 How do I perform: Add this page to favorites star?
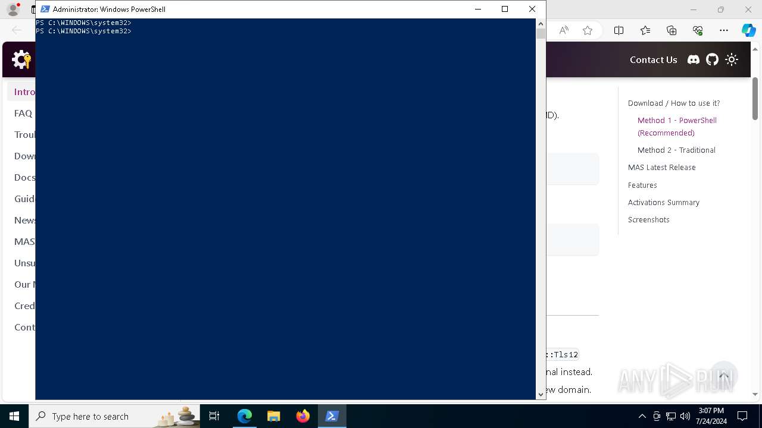[x=588, y=30]
